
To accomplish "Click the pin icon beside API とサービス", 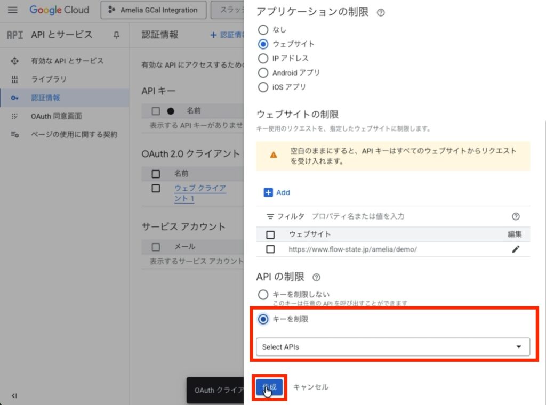I will [116, 35].
